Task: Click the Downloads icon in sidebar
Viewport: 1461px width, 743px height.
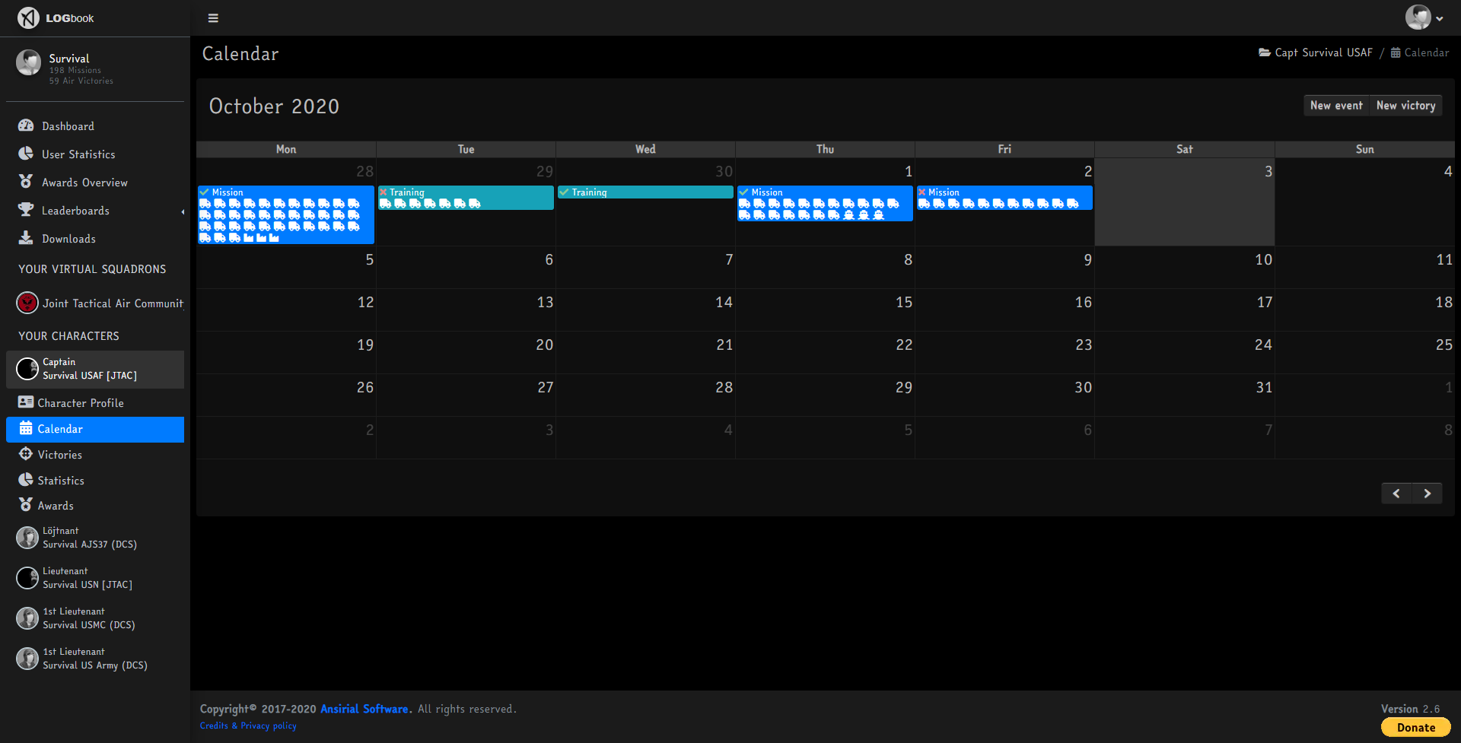Action: [26, 238]
